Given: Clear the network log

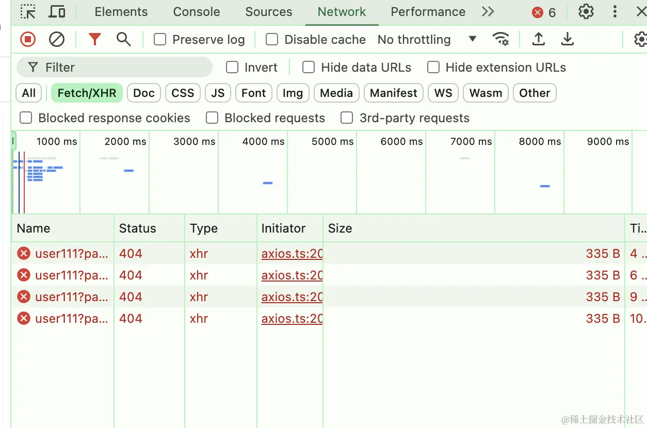Looking at the screenshot, I should pos(57,39).
